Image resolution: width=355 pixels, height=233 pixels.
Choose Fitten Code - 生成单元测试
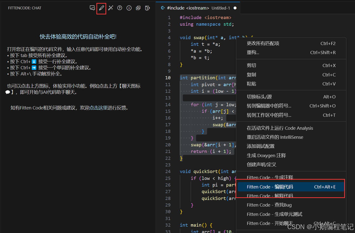[x=291, y=214]
